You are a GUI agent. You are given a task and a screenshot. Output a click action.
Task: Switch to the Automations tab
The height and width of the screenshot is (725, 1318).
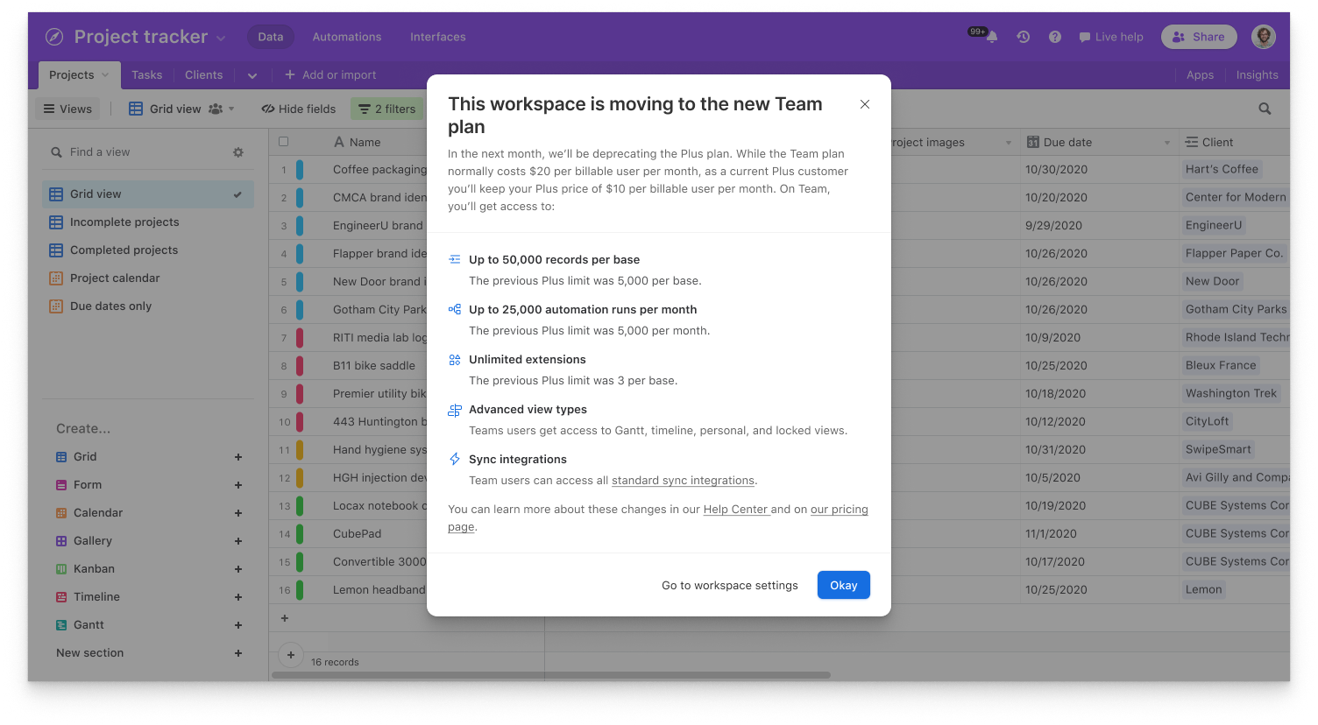[x=346, y=37]
